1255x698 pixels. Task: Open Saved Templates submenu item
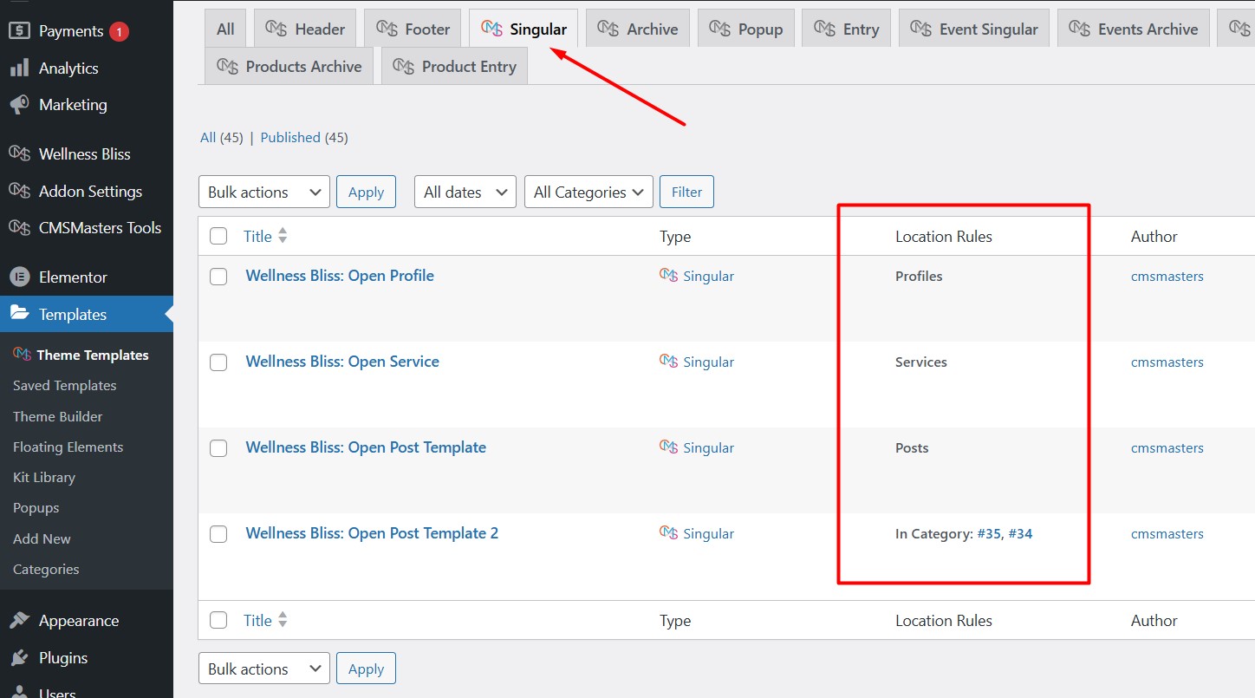tap(65, 386)
